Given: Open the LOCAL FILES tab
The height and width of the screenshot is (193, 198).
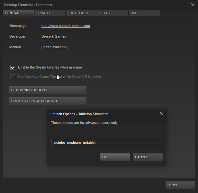Looking at the screenshot, I should point(81,13).
